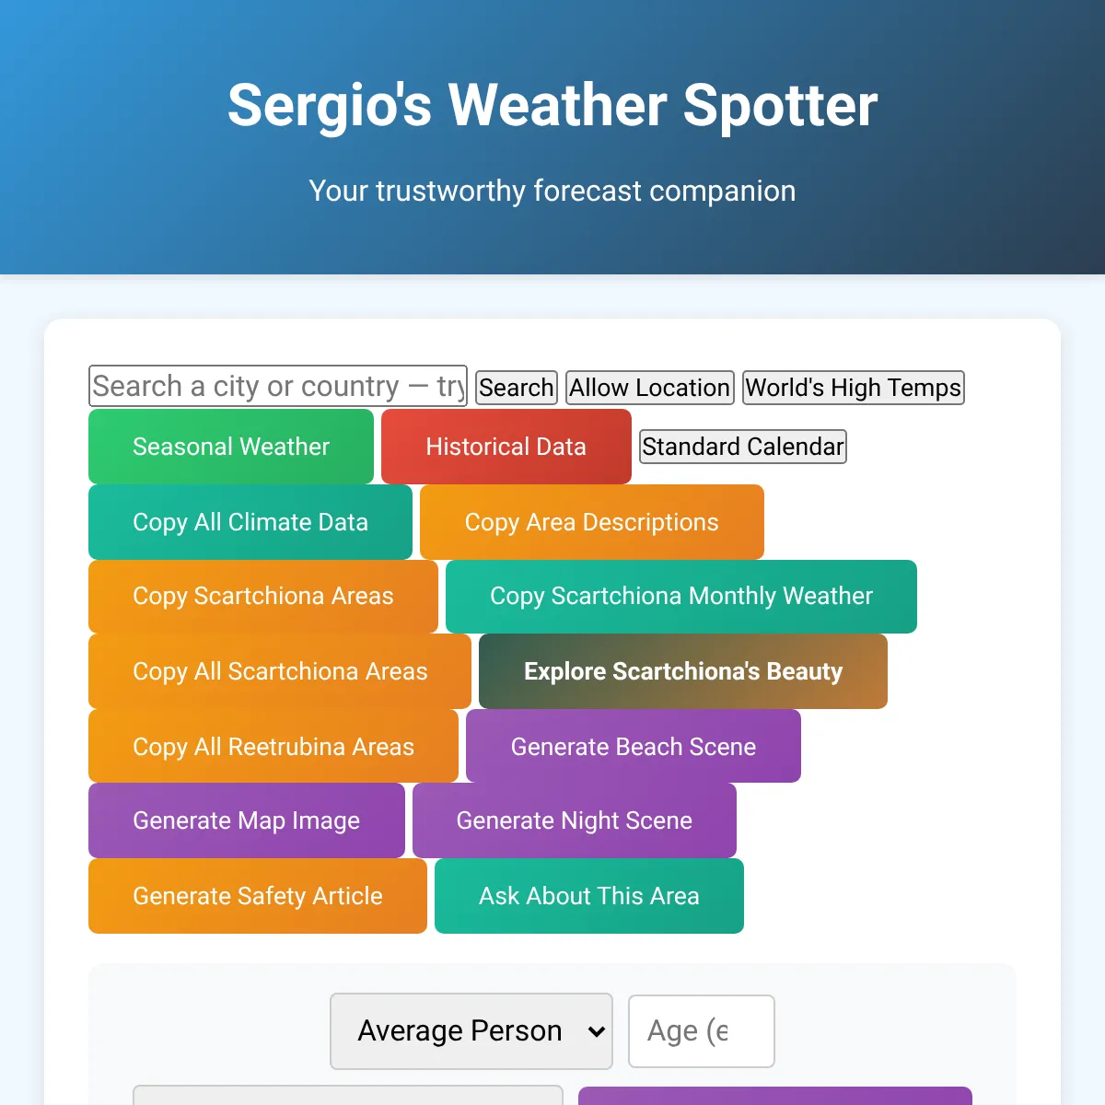This screenshot has width=1105, height=1105.
Task: Toggle the Standard Calendar button
Action: [x=743, y=447]
